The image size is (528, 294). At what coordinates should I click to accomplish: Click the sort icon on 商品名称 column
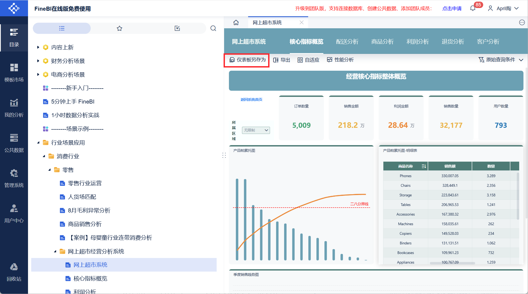point(423,166)
